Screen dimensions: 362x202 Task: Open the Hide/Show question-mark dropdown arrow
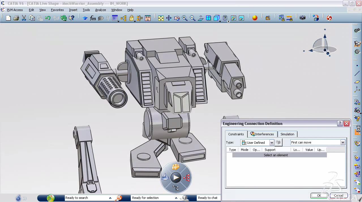pos(228,21)
